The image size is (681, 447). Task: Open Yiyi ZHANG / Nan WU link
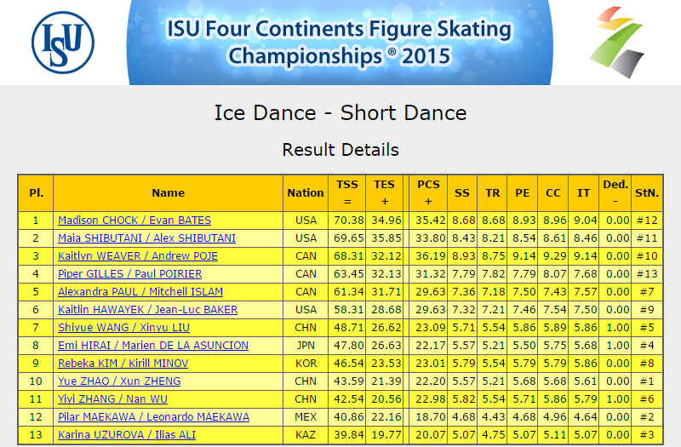(113, 398)
